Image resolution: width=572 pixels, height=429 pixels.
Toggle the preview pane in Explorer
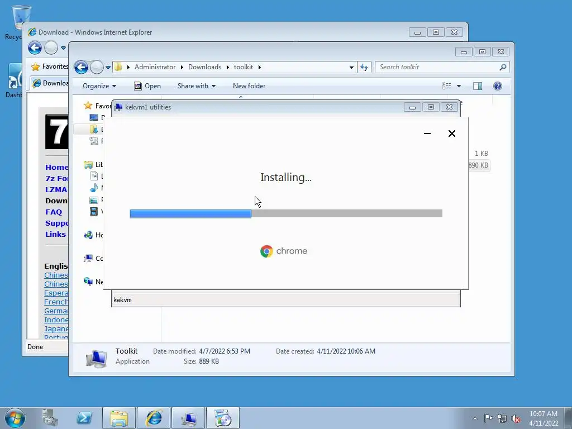478,86
